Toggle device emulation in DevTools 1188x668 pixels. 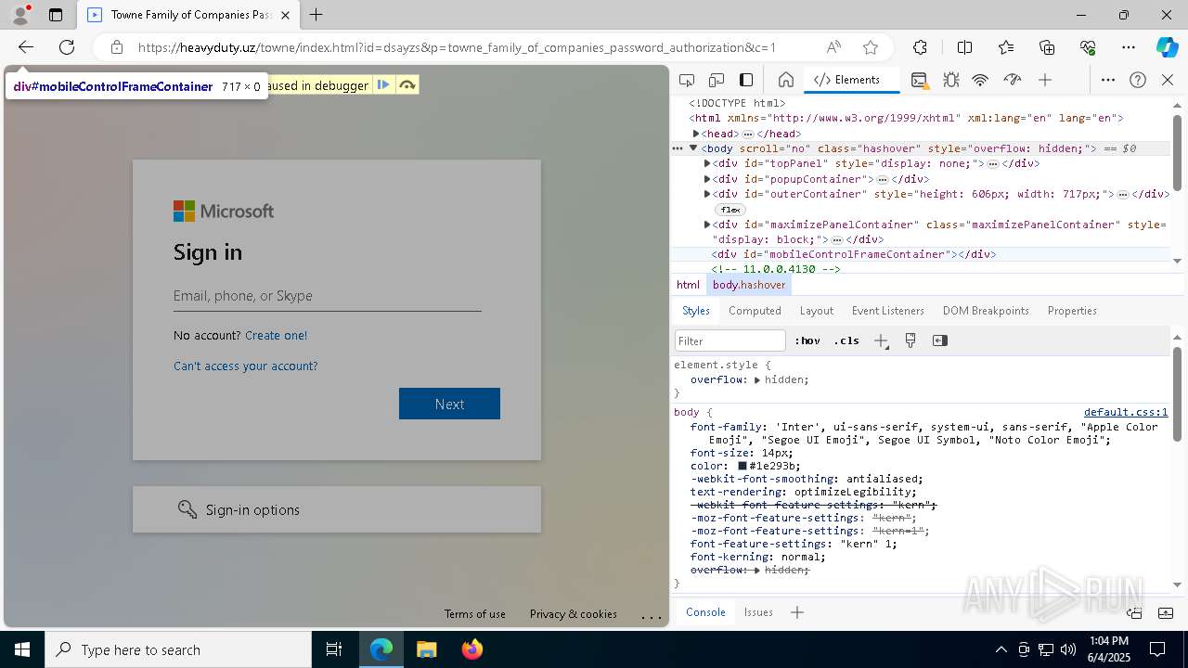coord(717,80)
